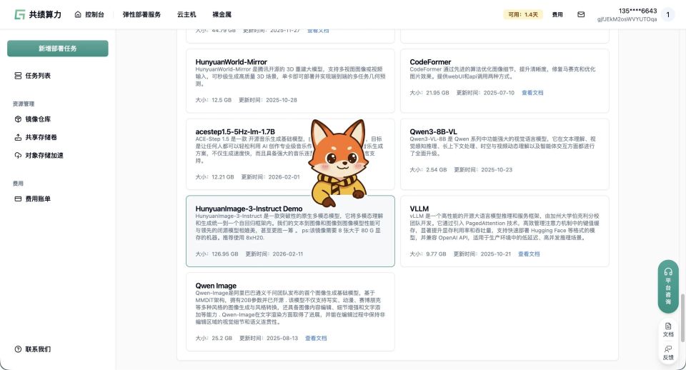Open 镜像仓库 in sidebar
686x370 pixels.
click(38, 119)
